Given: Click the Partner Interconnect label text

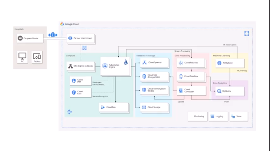Looking at the screenshot, I should [x=83, y=38].
